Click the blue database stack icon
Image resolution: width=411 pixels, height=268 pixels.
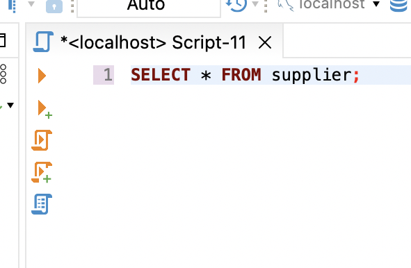pyautogui.click(x=398, y=6)
